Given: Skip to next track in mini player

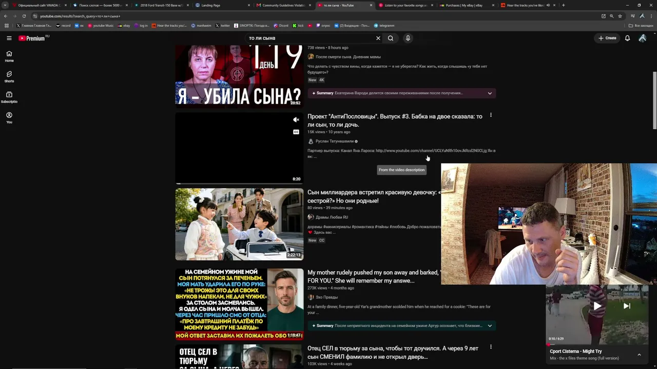Looking at the screenshot, I should pos(627,306).
